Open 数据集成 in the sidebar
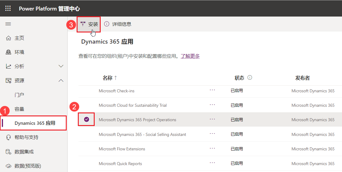Viewport: 342px width, 172px height. [x=24, y=152]
